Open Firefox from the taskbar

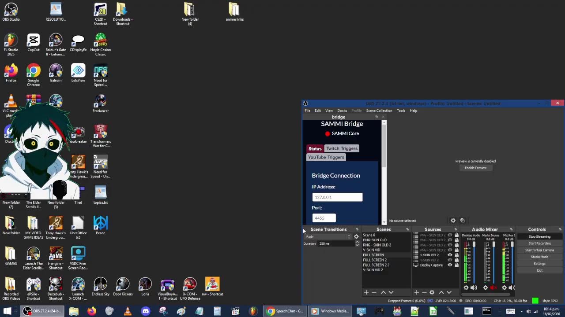(x=91, y=311)
